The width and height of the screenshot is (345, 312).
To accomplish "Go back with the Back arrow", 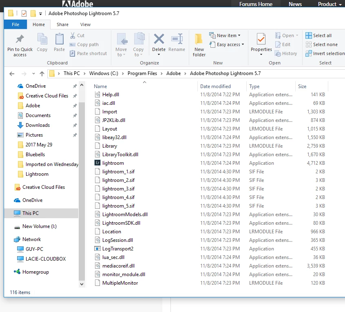I will point(12,74).
